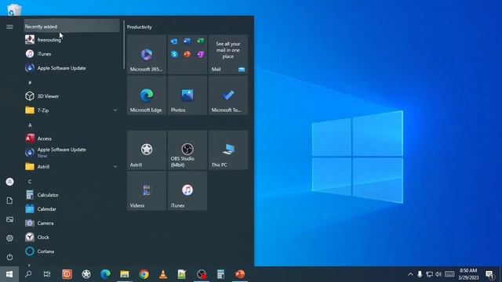
Task: Click the Recently added header
Action: (72, 27)
